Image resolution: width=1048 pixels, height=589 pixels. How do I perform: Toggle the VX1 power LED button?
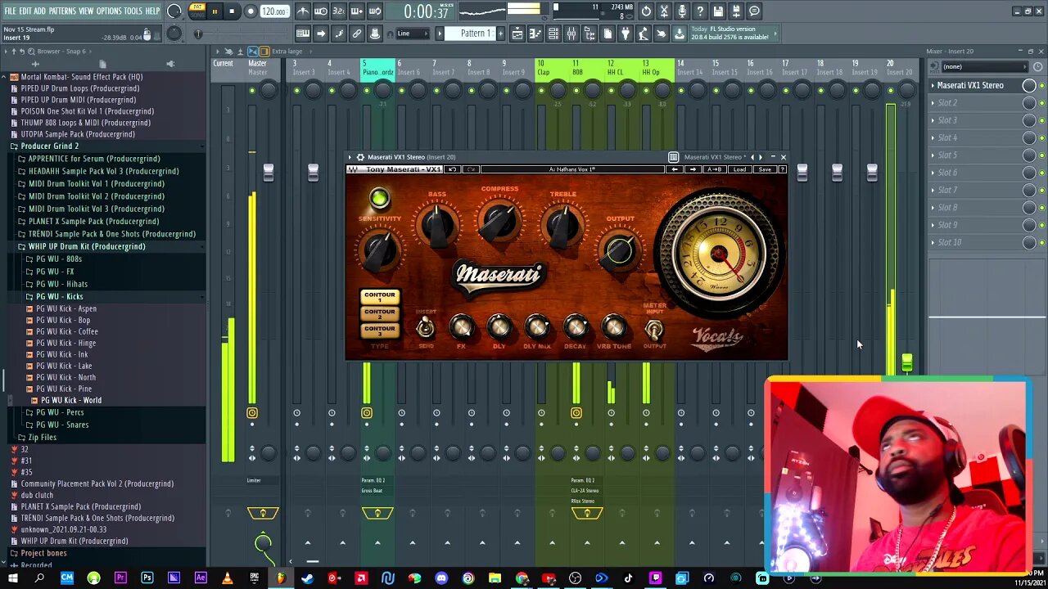click(378, 198)
